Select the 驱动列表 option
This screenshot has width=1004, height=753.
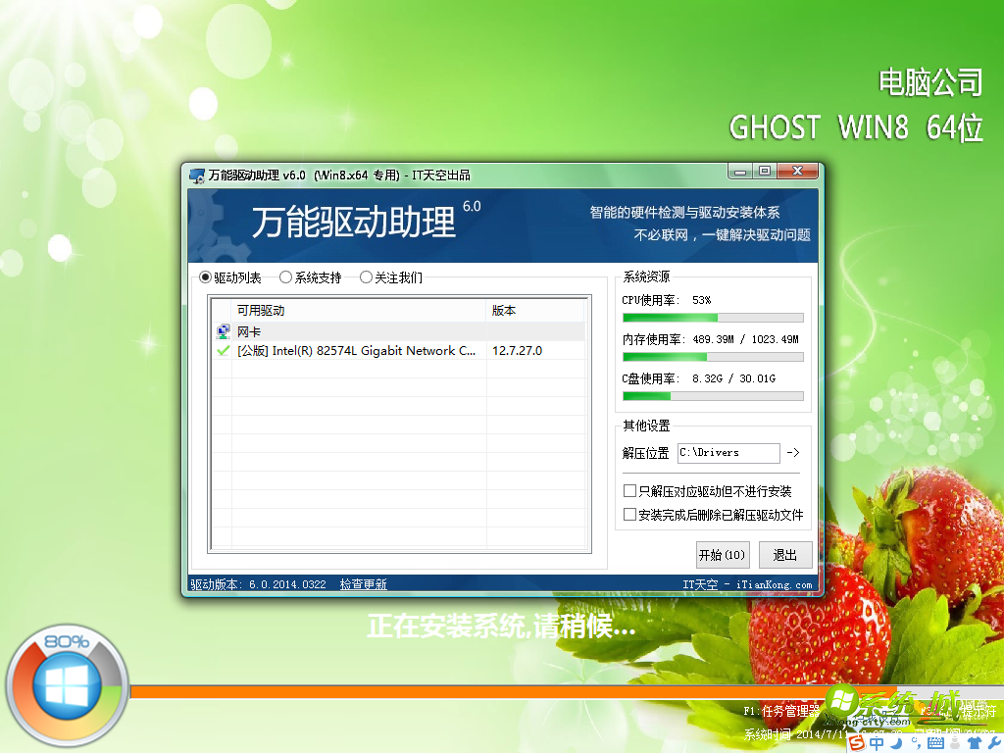click(205, 276)
